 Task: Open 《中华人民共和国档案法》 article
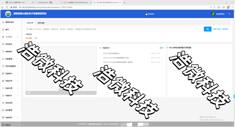[111, 53]
